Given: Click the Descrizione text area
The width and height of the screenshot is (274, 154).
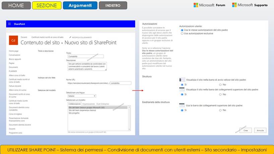Looking at the screenshot, I should (x=87, y=66).
